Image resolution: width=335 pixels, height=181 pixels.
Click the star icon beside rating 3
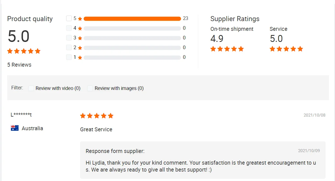coord(80,38)
